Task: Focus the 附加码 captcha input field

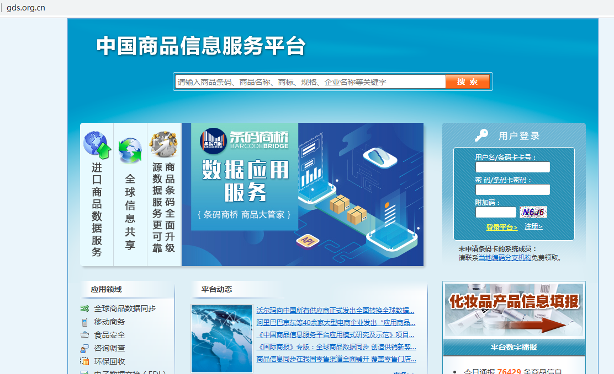Action: [496, 212]
